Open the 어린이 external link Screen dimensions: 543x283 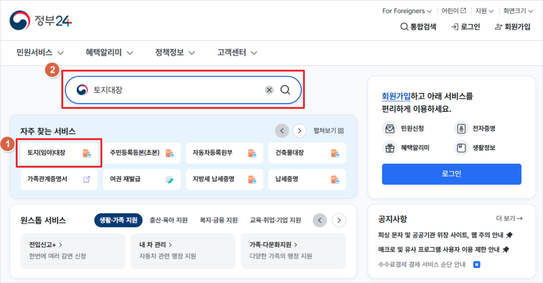[454, 11]
